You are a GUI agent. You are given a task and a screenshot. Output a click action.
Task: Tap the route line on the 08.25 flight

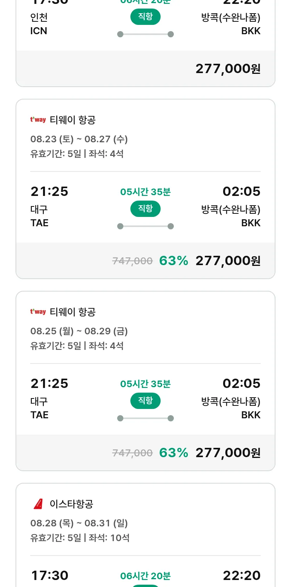[145, 418]
